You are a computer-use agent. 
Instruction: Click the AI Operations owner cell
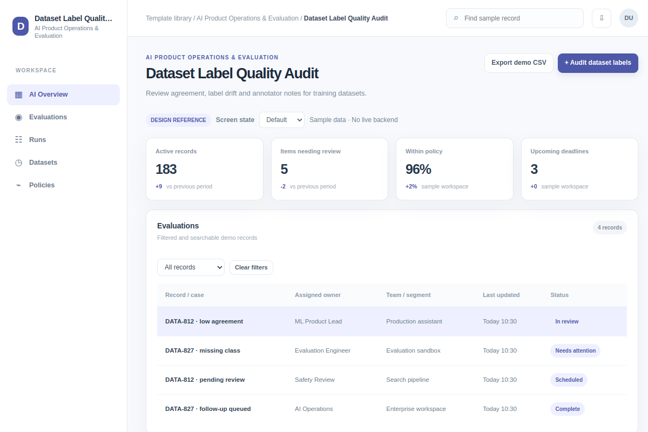314,409
